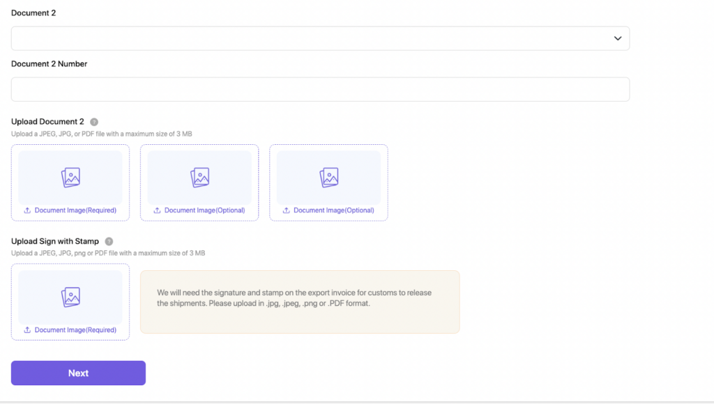Select Document Image(Required) link under Sign with Stamp
This screenshot has height=404, width=714.
coord(75,330)
